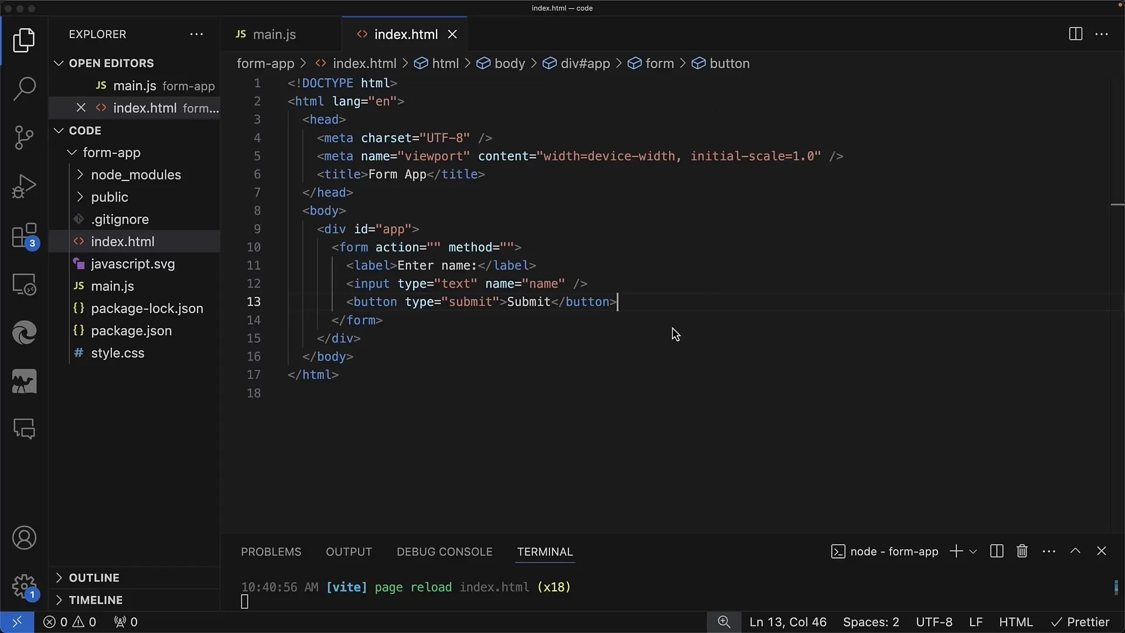Click the editor overview ruler scrollbar
This screenshot has height=633, width=1125.
point(1117,305)
